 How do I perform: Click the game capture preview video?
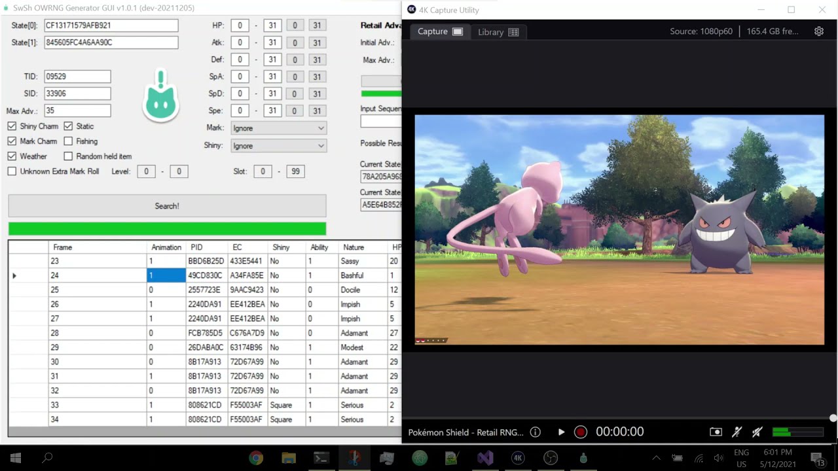click(619, 230)
